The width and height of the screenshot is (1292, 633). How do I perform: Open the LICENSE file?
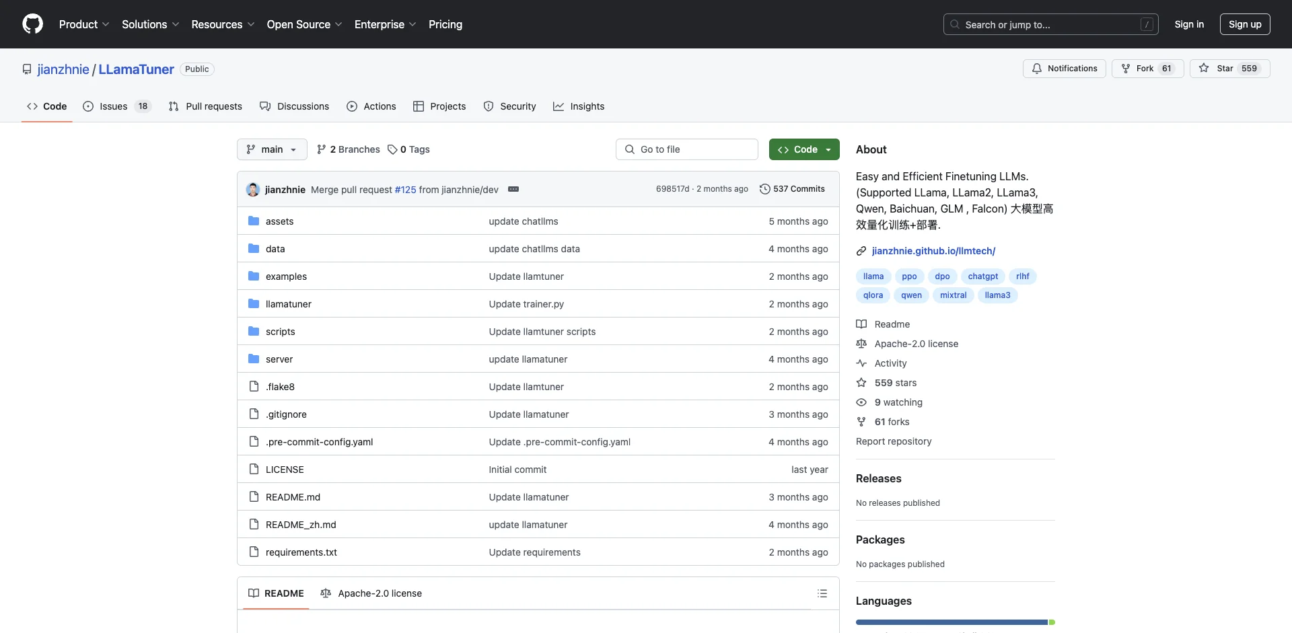pos(285,470)
